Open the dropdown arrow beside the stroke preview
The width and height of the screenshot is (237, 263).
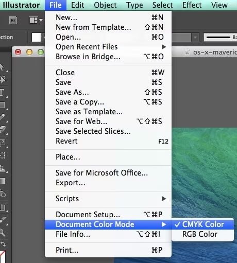click(x=195, y=37)
